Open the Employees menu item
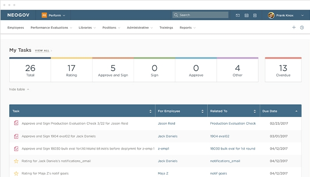310x177 pixels. pyautogui.click(x=16, y=27)
